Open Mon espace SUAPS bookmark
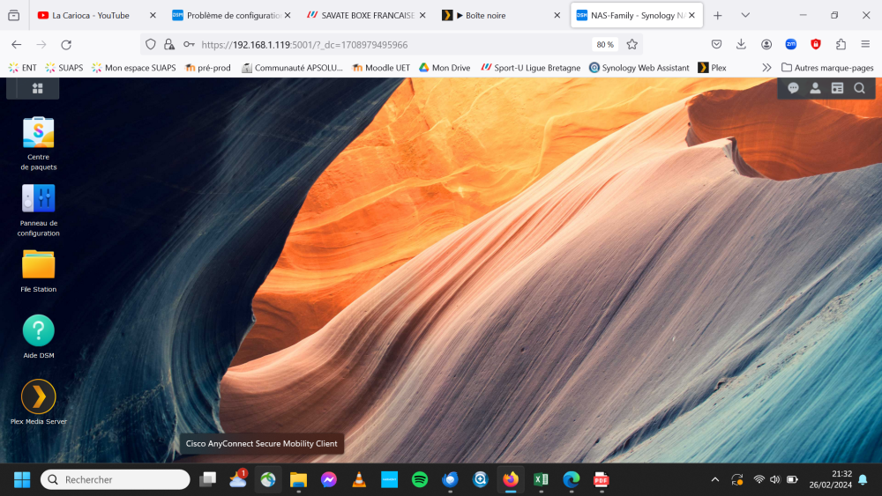Screen dimensions: 882x496 pos(134,68)
